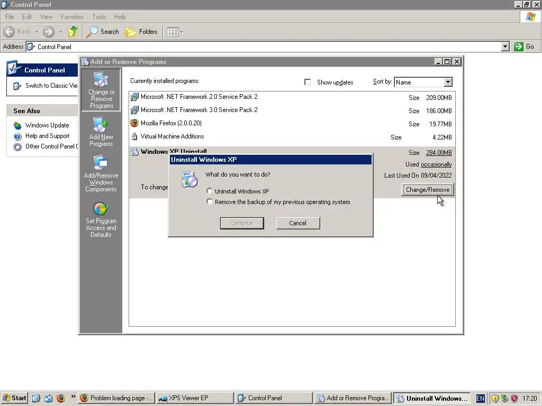Select Microsoft .NET Framework 2.0 Service Pack 2 row
The height and width of the screenshot is (406, 542).
292,97
